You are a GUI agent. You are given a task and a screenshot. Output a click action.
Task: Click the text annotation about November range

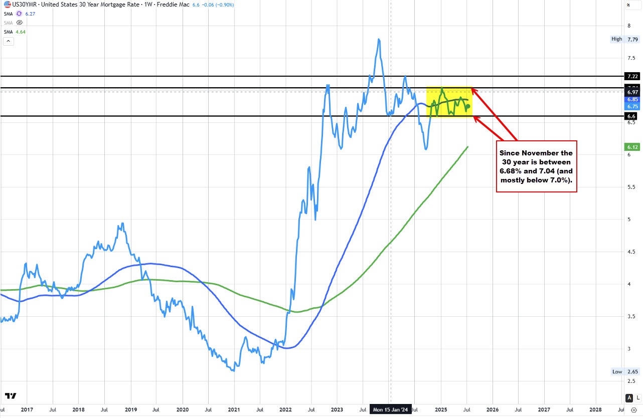[x=537, y=166]
